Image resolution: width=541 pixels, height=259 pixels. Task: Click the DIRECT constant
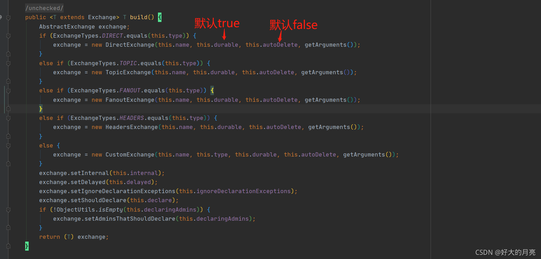pos(113,36)
